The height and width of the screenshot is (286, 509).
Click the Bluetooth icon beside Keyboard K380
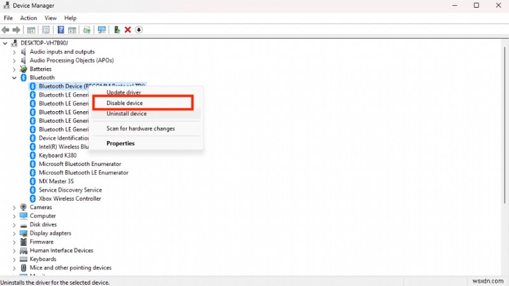point(32,155)
